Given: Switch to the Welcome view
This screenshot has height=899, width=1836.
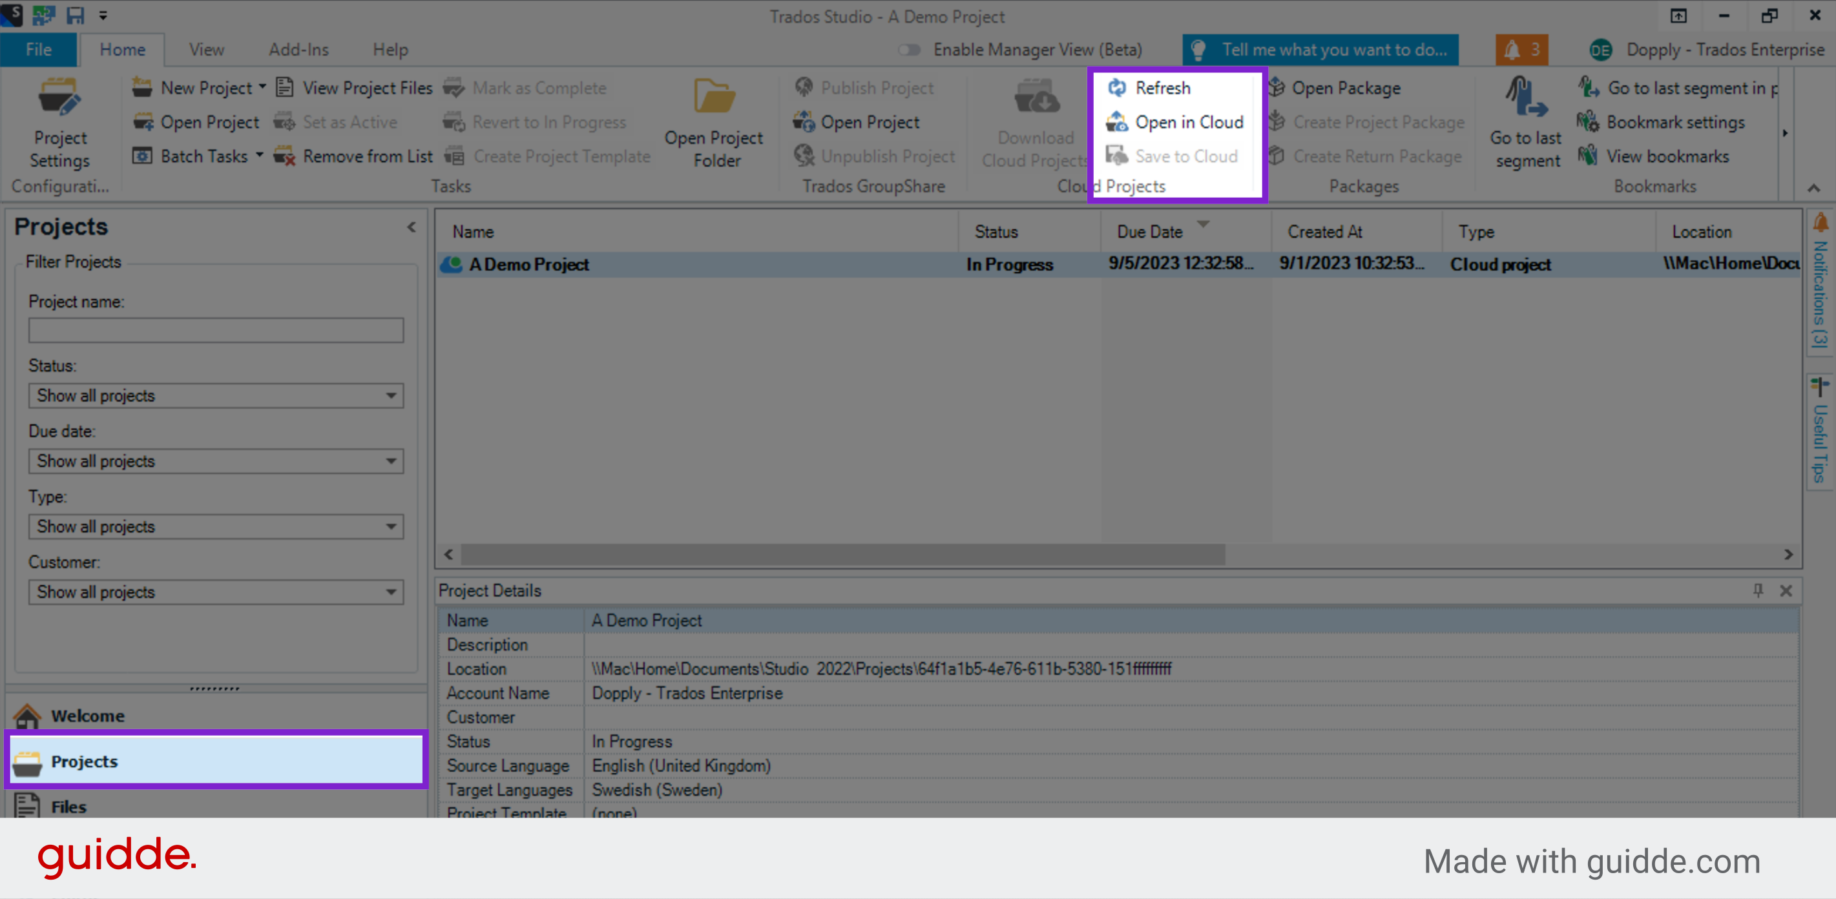Looking at the screenshot, I should tap(216, 715).
